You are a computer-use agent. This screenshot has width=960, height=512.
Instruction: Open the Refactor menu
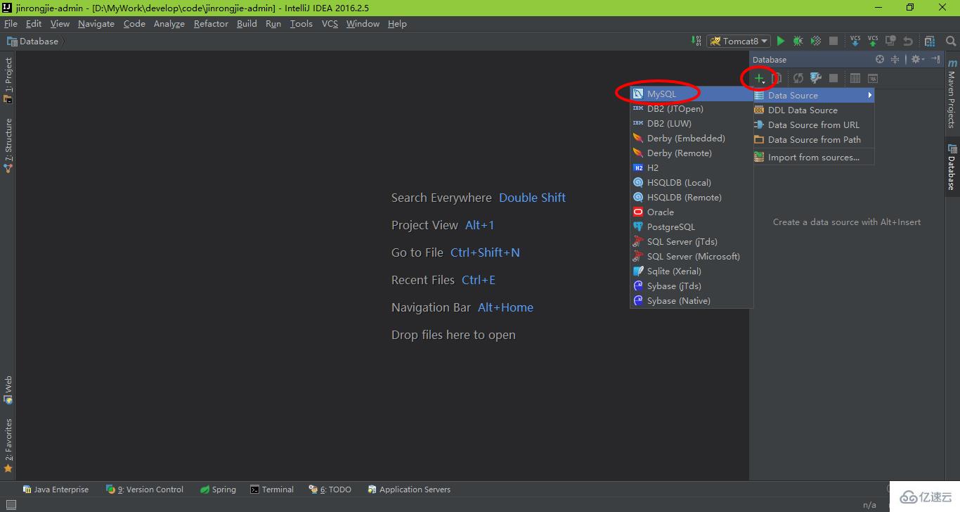pos(211,23)
